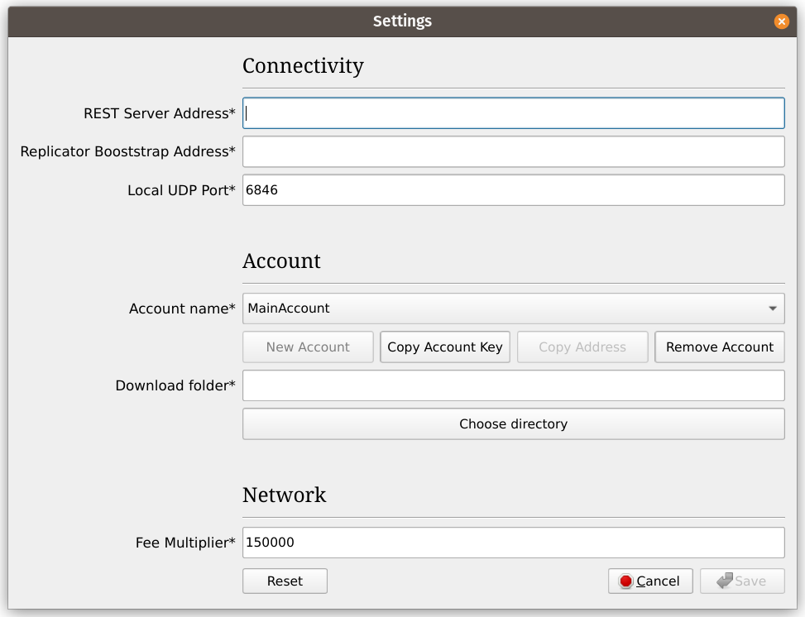Click the Account name label

tap(182, 308)
